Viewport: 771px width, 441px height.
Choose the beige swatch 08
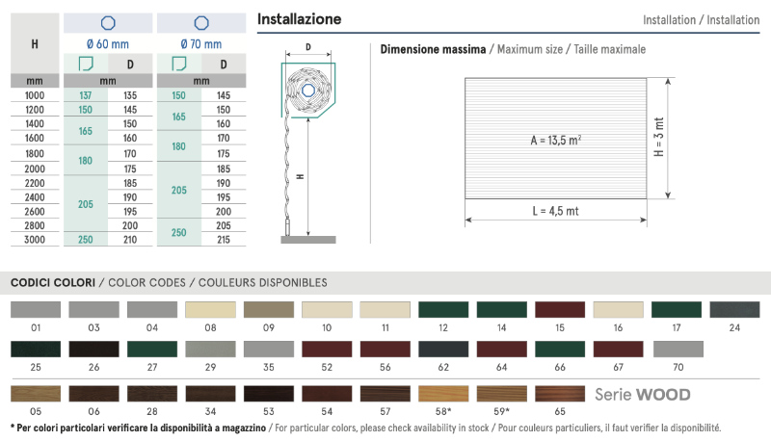[x=210, y=309]
